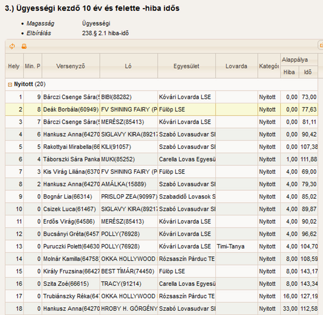This screenshot has height=315, width=323.
Task: Sort by the Idő column header
Action: (x=308, y=72)
